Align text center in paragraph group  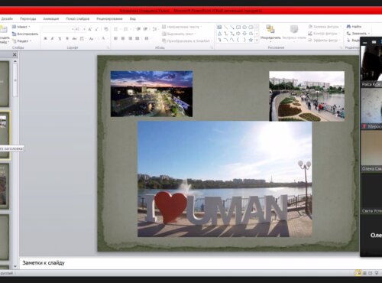coord(123,38)
